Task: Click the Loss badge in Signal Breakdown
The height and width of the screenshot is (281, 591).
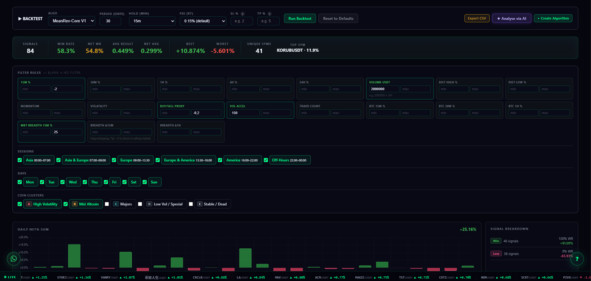Action: tap(496, 254)
